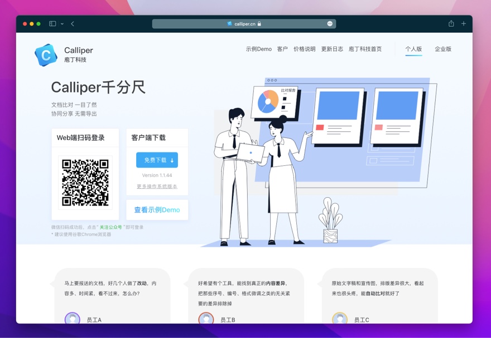Click the Share icon in Safari toolbar
Image resolution: width=491 pixels, height=338 pixels.
451,23
